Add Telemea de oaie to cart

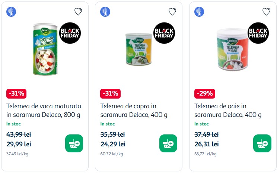[x=262, y=143]
